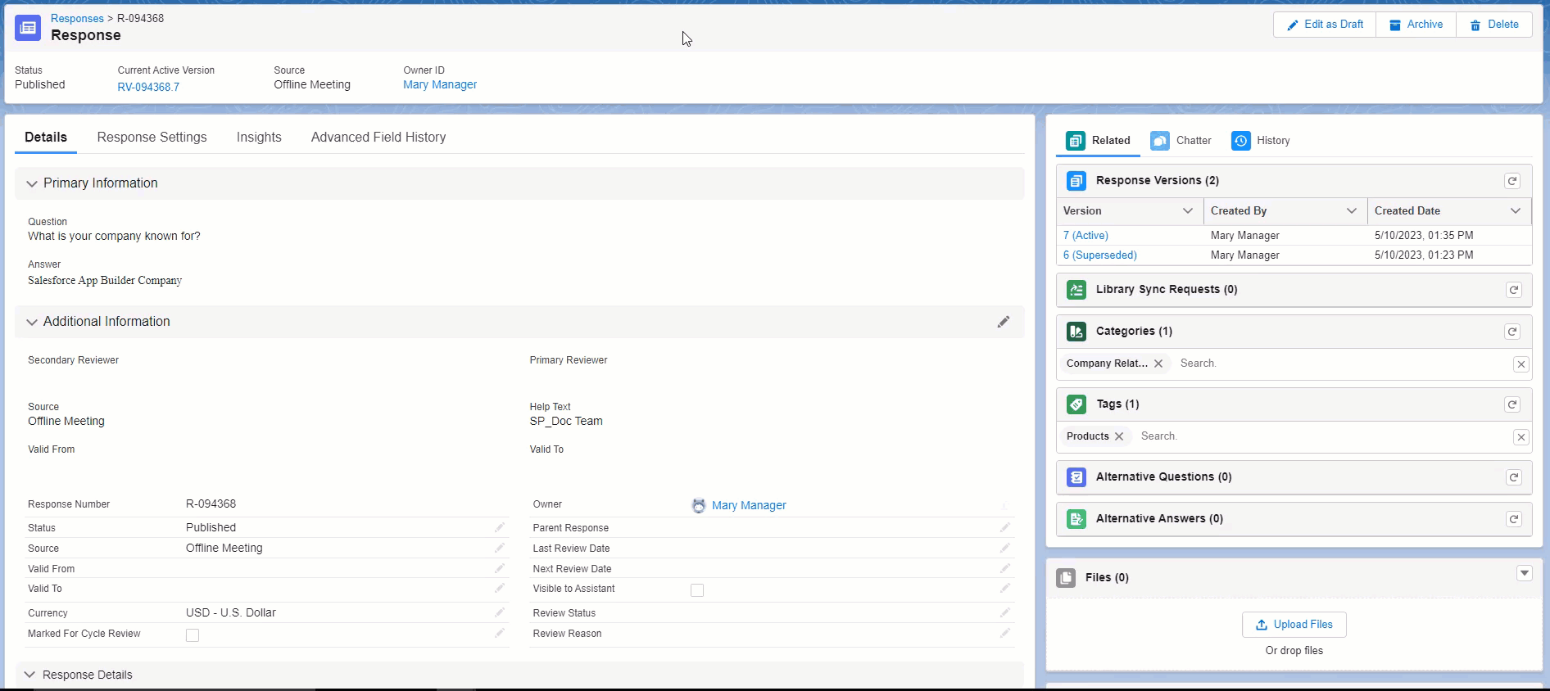Click the pencil icon in Additional Information header
The height and width of the screenshot is (691, 1550).
[x=1003, y=322]
